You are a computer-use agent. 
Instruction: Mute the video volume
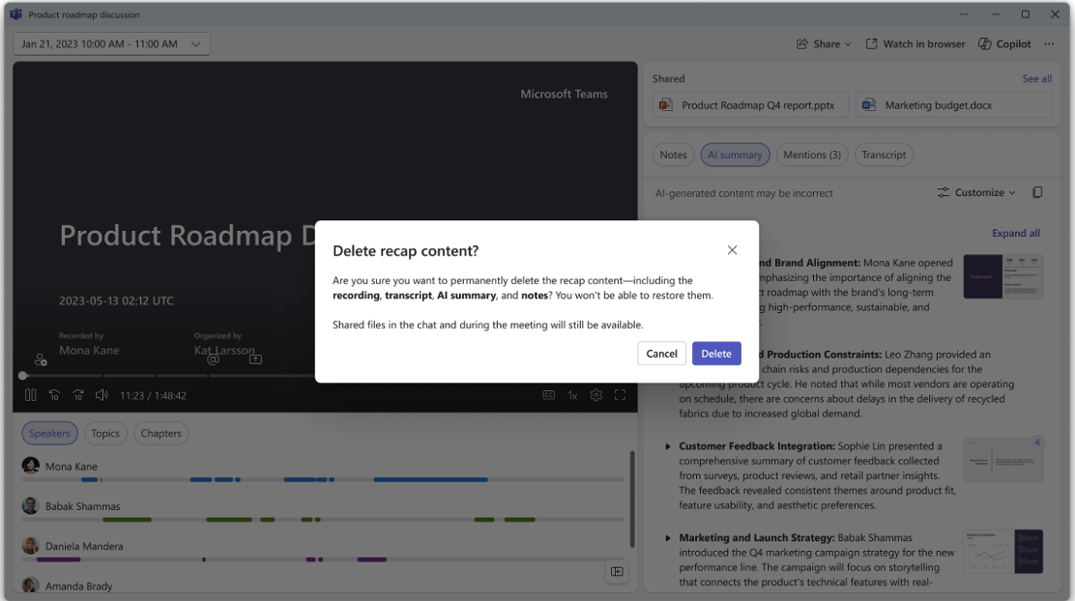tap(102, 395)
